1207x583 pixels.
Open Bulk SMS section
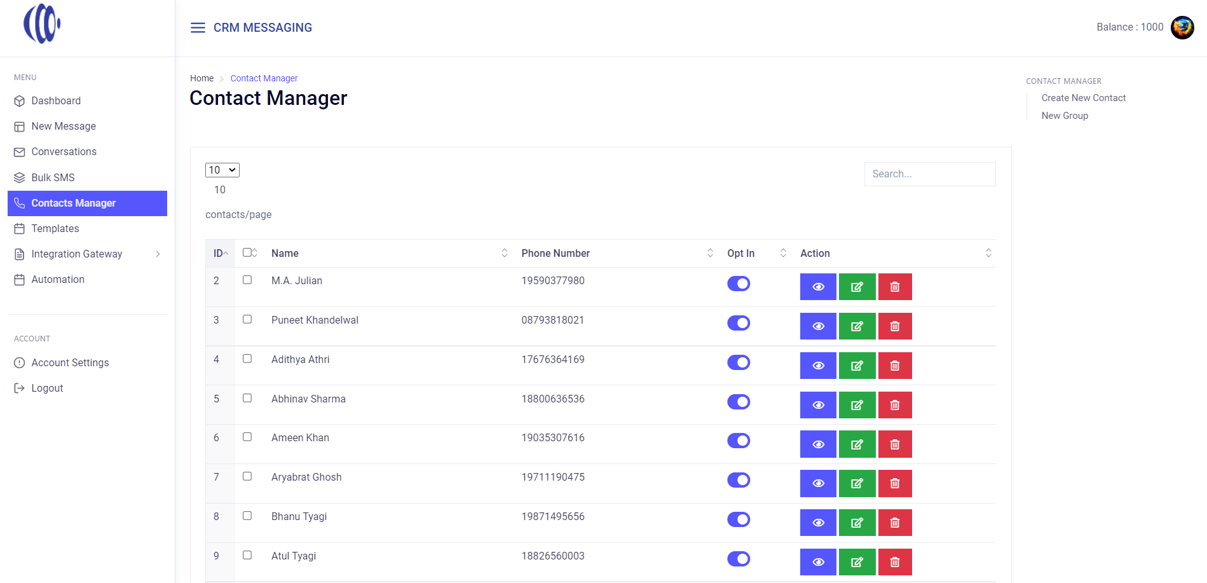click(x=87, y=177)
